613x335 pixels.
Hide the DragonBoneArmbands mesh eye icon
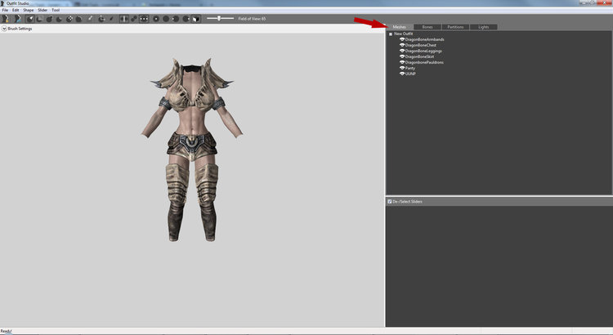[402, 39]
